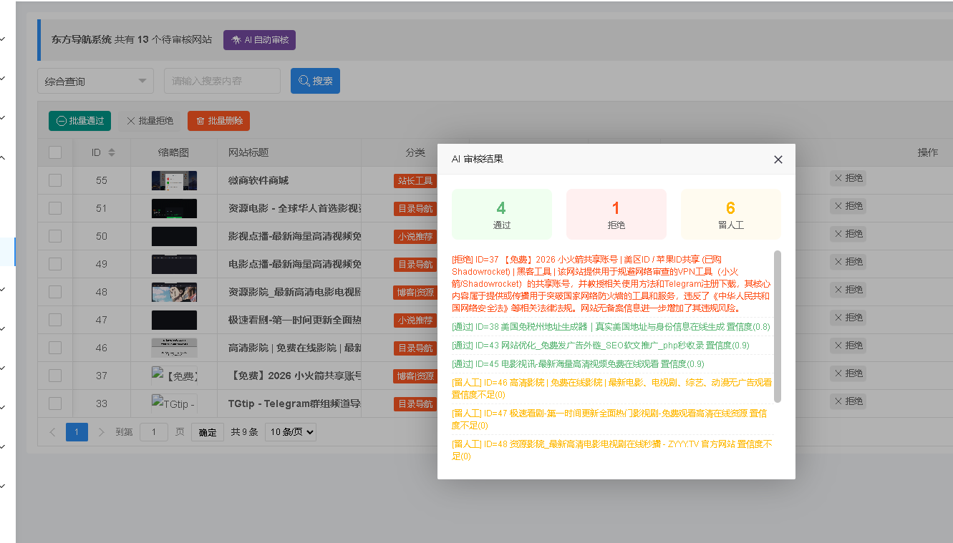953x543 pixels.
Task: Click the minus-circle icon on 批量通过
Action: pyautogui.click(x=61, y=121)
